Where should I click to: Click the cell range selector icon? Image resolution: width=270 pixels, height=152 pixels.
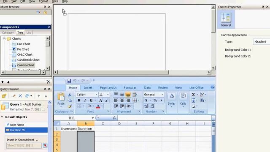(45, 145)
